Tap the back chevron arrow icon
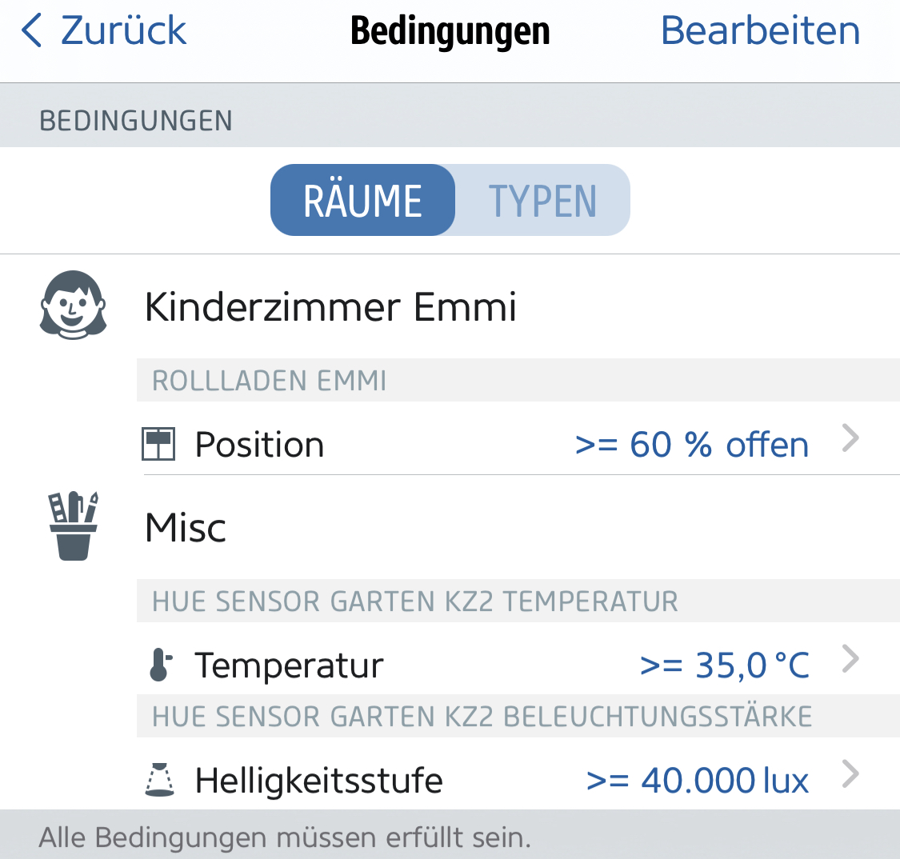Image resolution: width=900 pixels, height=859 pixels. click(32, 31)
